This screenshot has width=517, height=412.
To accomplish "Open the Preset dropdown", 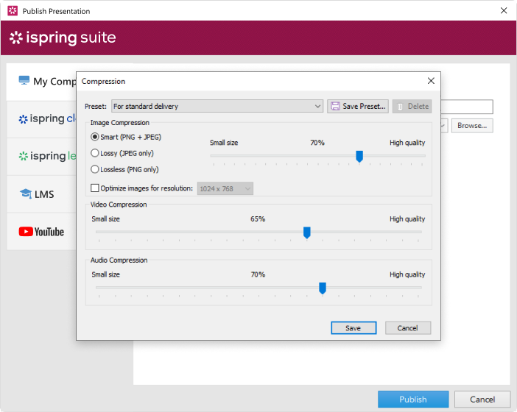I will [217, 106].
